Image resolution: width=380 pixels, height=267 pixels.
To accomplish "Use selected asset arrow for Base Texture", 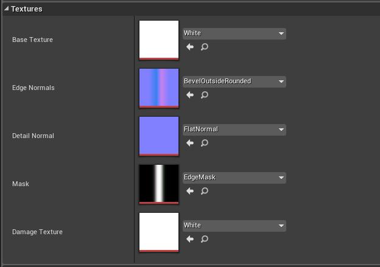I will coord(189,47).
